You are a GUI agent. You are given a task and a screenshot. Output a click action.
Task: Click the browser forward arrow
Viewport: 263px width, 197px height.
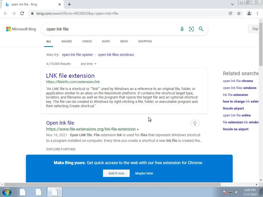click(x=14, y=13)
